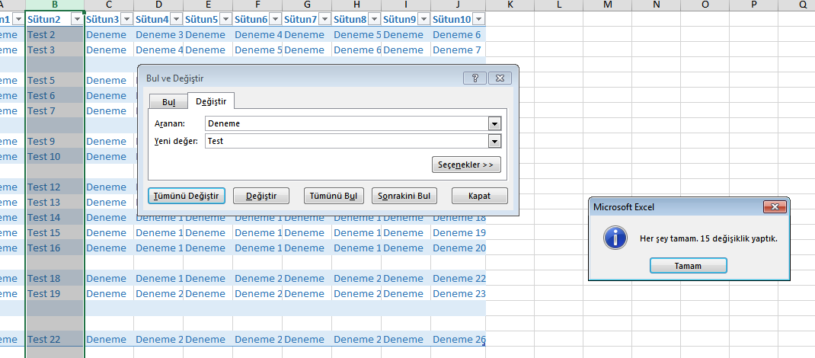Click the Aranan input field
This screenshot has height=358, width=815.
tap(347, 124)
